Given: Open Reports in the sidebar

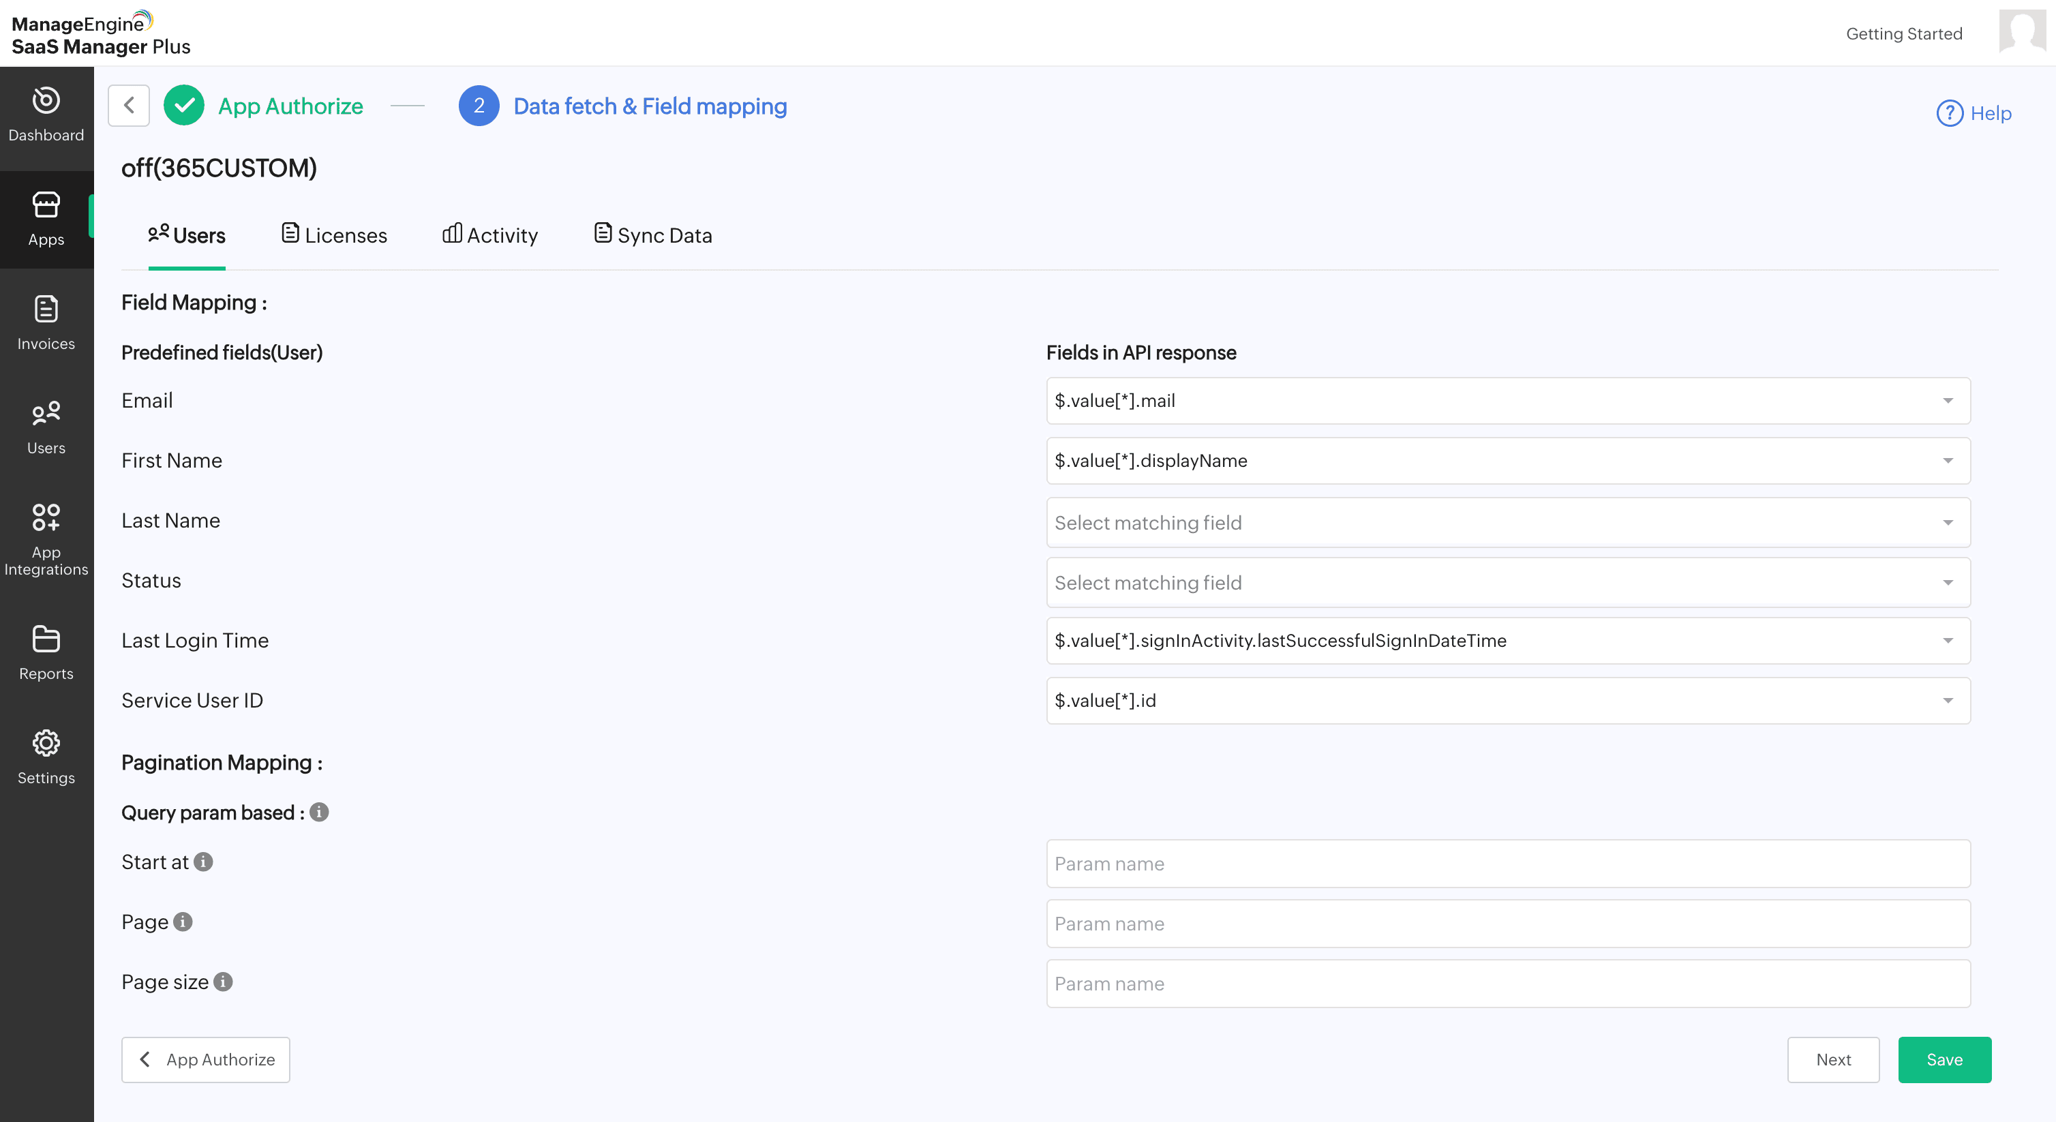Looking at the screenshot, I should click(x=46, y=653).
